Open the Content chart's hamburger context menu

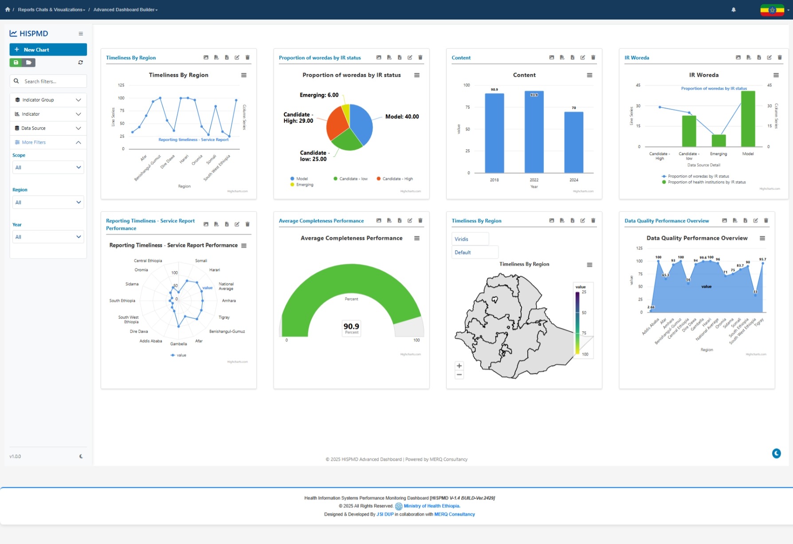click(x=589, y=75)
